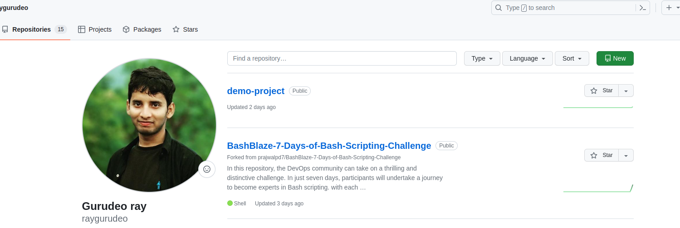Click the star icon for demo-project
Image resolution: width=680 pixels, height=228 pixels.
click(594, 90)
